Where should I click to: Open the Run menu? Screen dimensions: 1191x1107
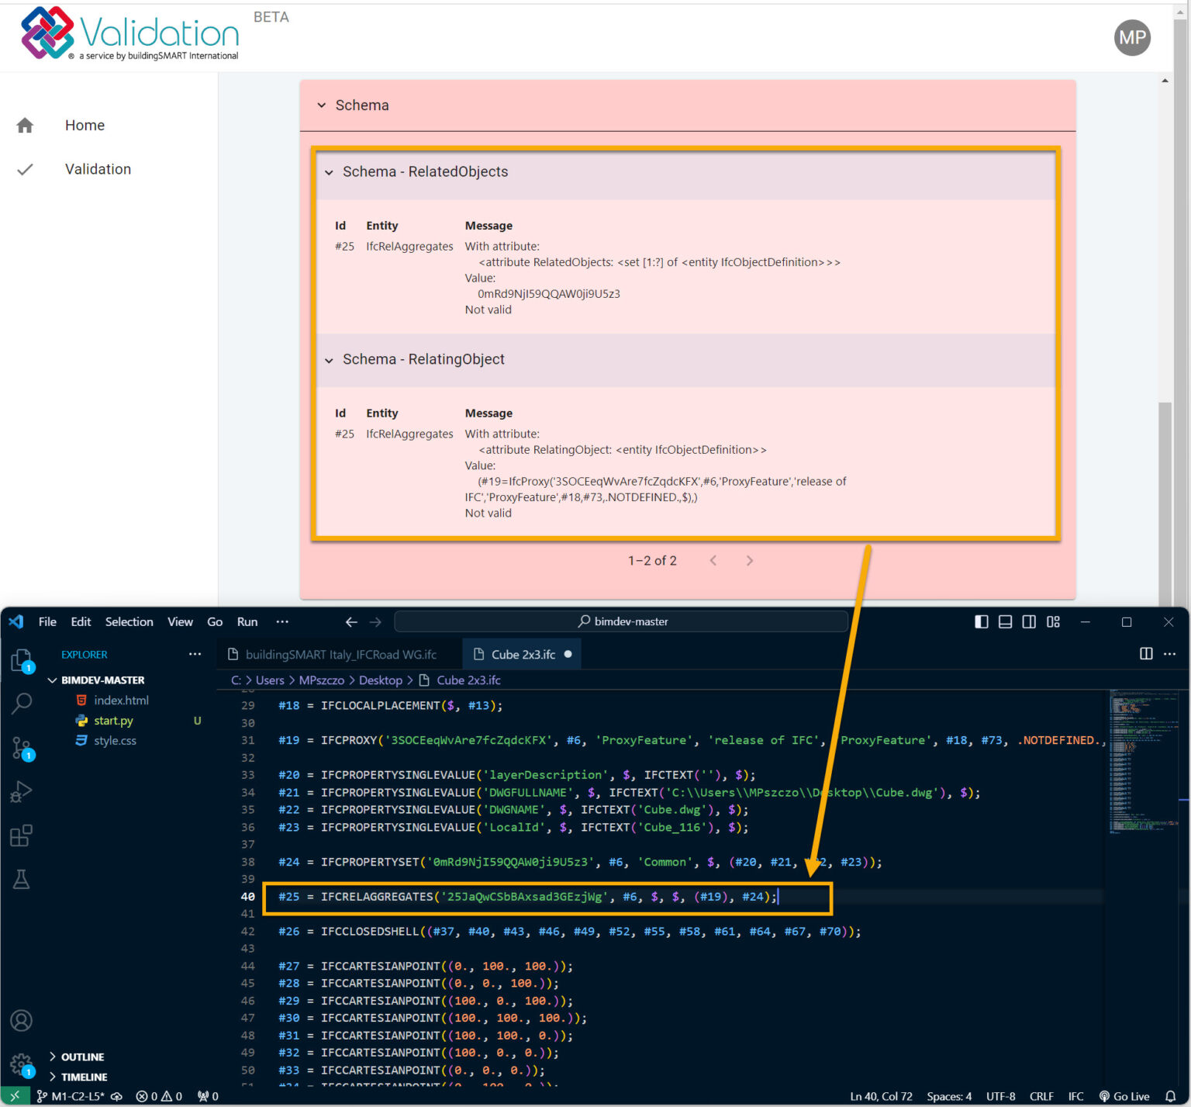point(247,621)
